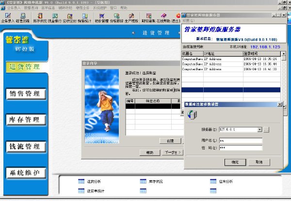Open the 库存管理 sidebar section
291x201 pixels.
coord(26,120)
